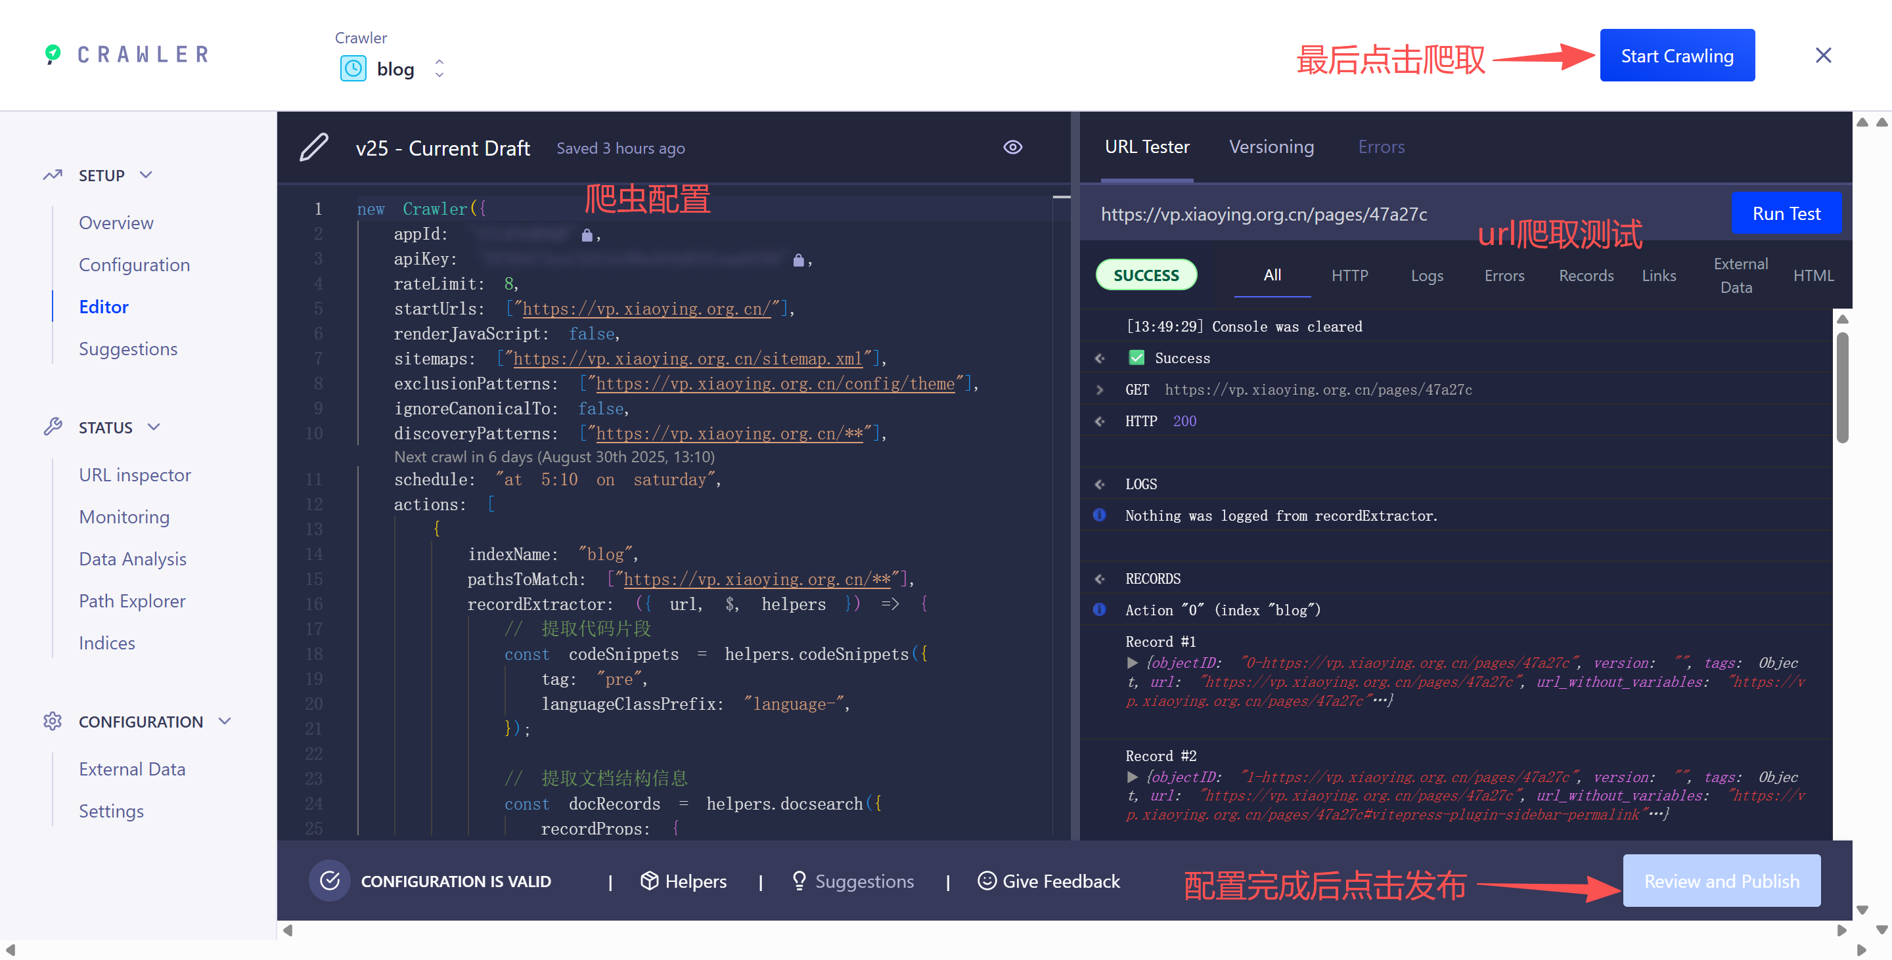Image resolution: width=1892 pixels, height=960 pixels.
Task: Click the pencil edit icon beside v25 draft
Action: [x=313, y=148]
